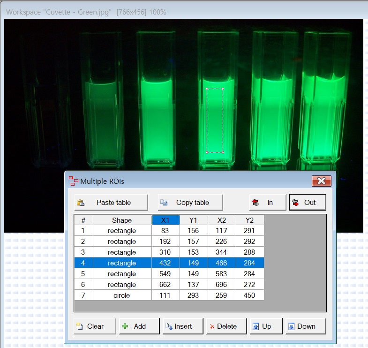This screenshot has width=368, height=348.
Task: Close the Multiple ROIs dialog
Action: click(321, 181)
